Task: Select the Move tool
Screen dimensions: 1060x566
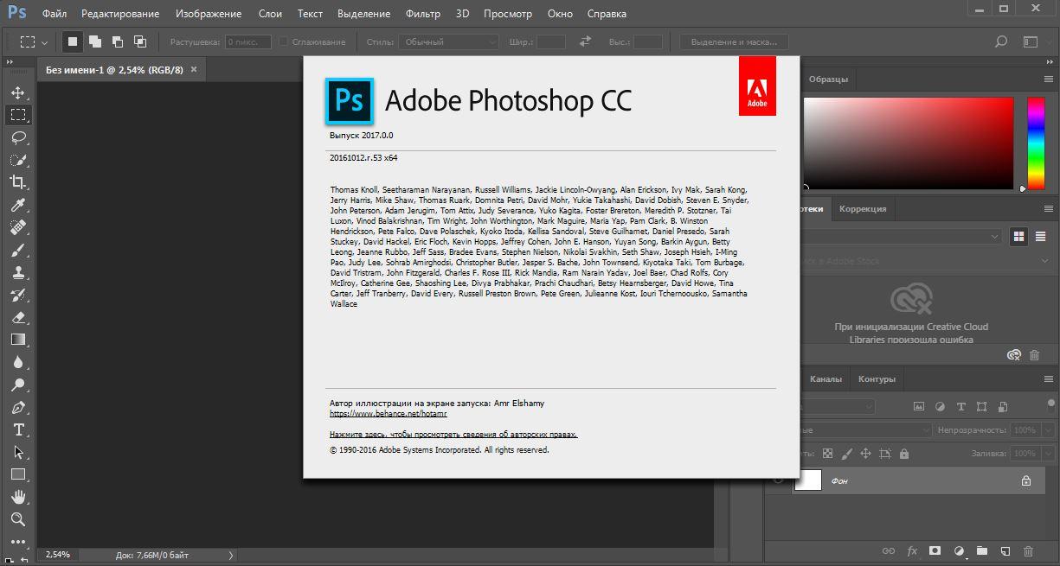Action: 18,92
